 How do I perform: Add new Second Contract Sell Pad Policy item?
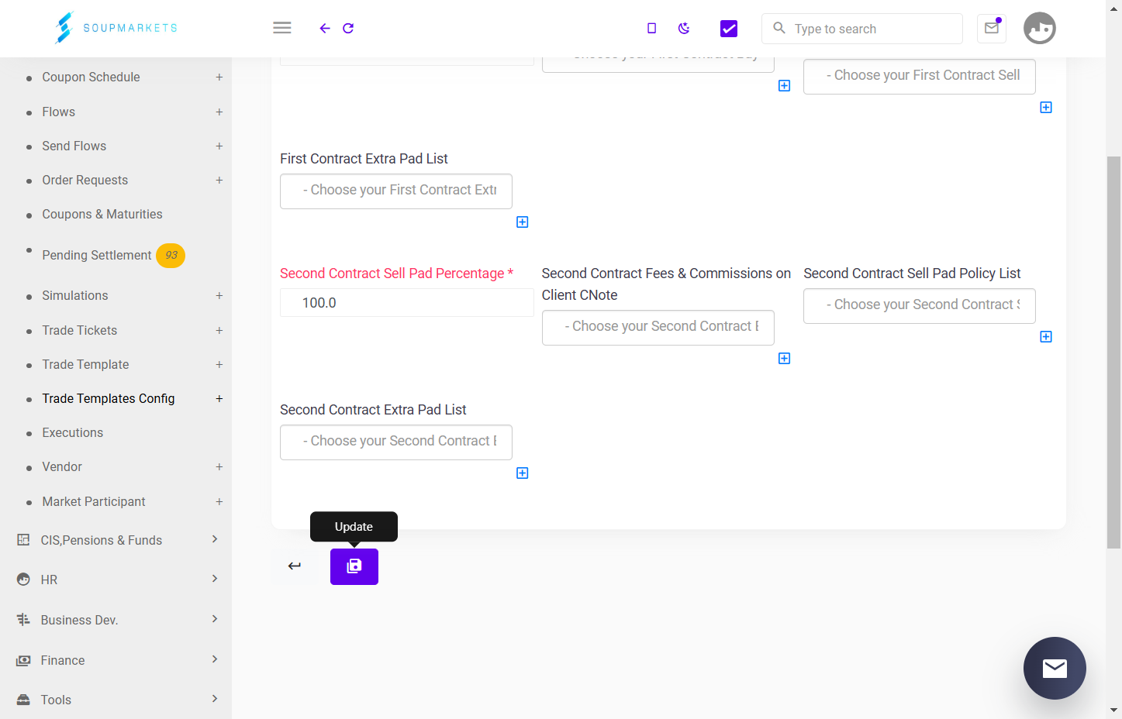(1046, 337)
